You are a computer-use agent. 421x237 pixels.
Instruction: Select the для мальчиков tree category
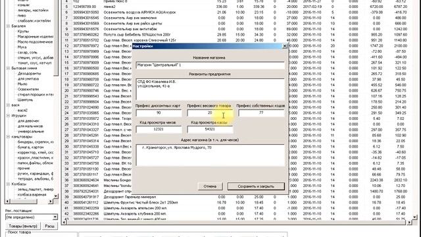click(30, 126)
